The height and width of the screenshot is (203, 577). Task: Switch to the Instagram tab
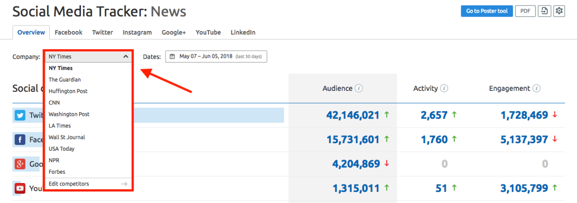click(137, 32)
